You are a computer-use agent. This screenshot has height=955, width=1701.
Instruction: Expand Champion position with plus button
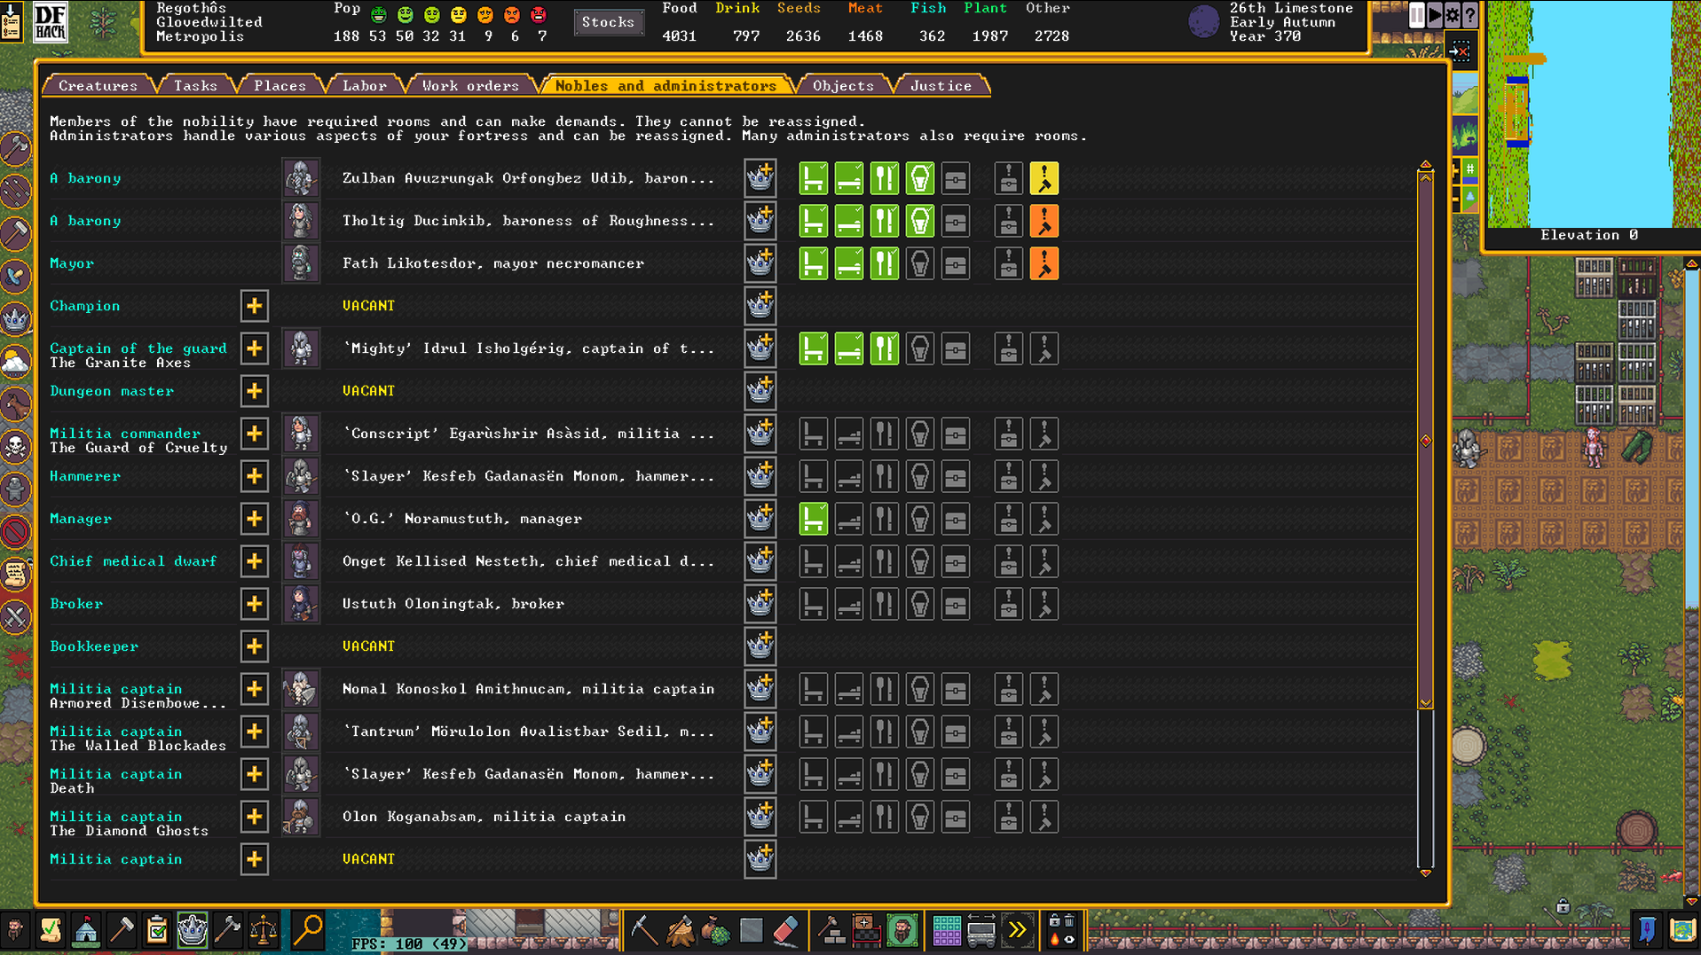click(x=255, y=306)
